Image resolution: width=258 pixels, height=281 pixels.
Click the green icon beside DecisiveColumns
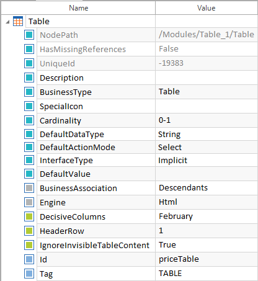point(29,216)
